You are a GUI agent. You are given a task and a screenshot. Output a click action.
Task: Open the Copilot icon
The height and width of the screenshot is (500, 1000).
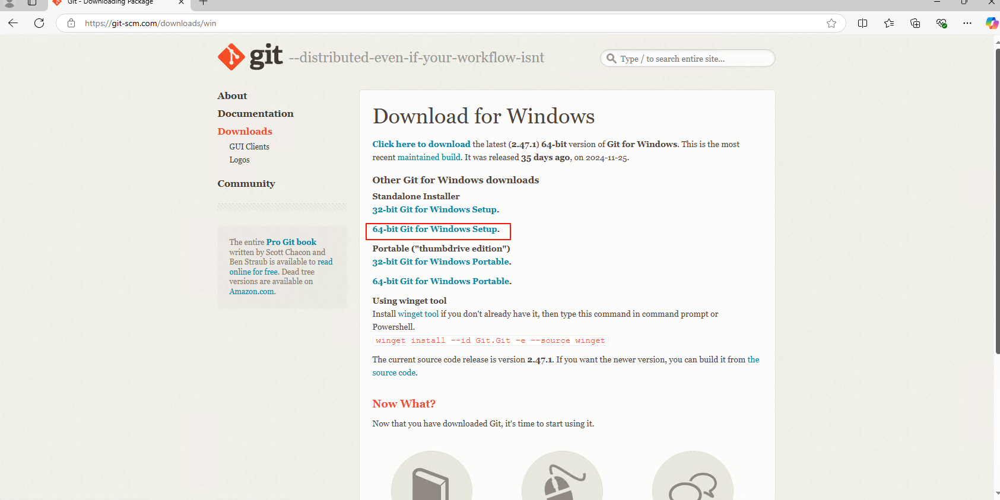point(992,23)
